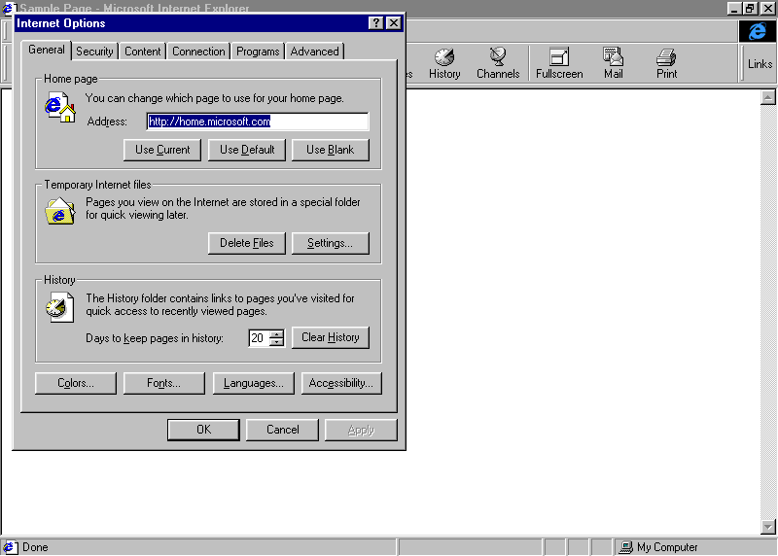Open the Programs tab

258,52
